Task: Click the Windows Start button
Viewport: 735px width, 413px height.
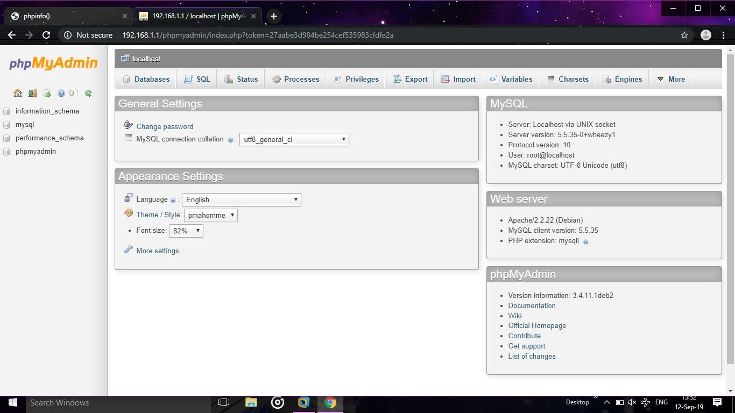Action: tap(13, 402)
